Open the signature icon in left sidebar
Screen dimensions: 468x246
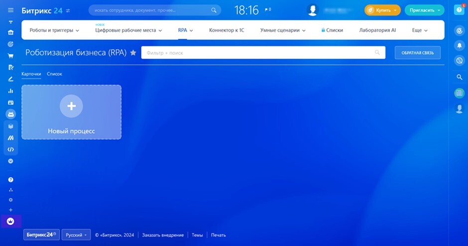(10, 79)
